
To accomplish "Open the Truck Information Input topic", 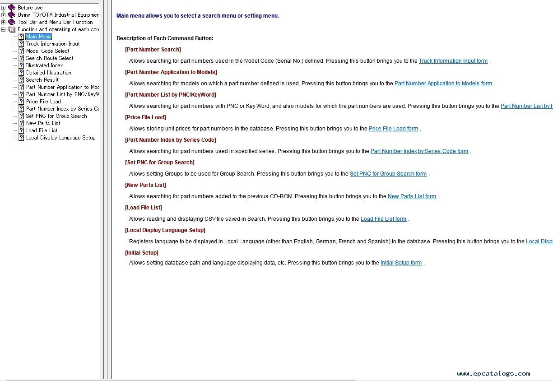I will 53,44.
